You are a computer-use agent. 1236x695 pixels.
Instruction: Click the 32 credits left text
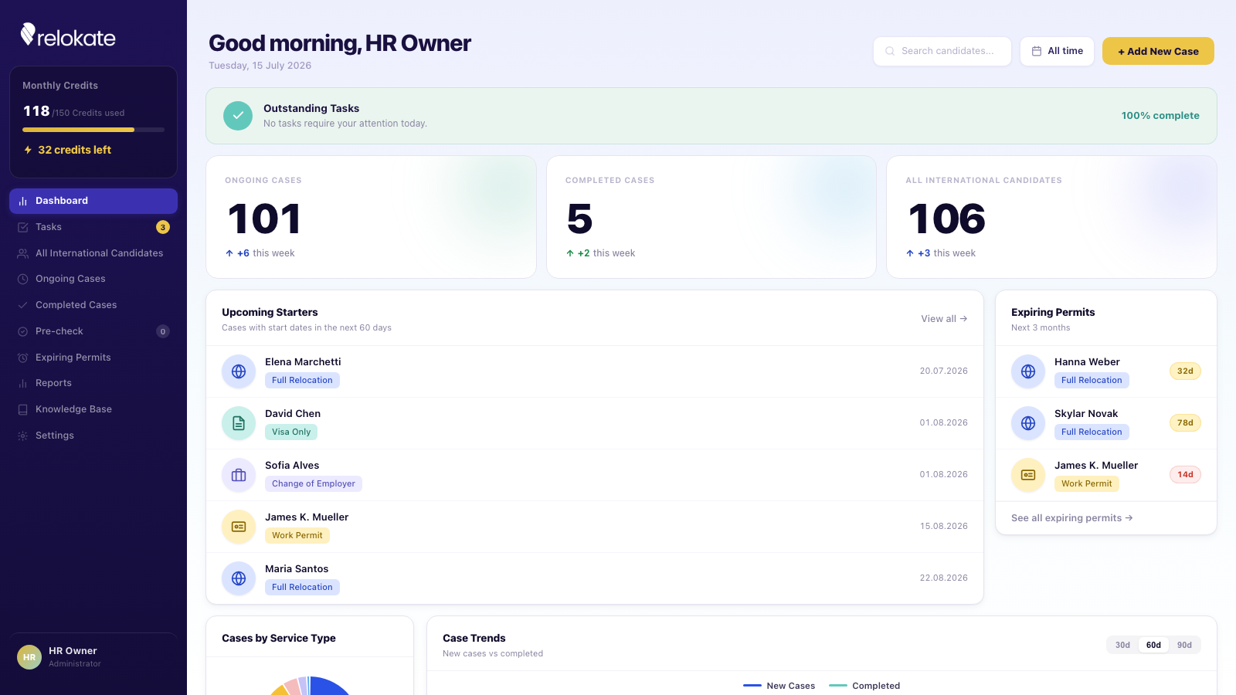[x=75, y=150]
